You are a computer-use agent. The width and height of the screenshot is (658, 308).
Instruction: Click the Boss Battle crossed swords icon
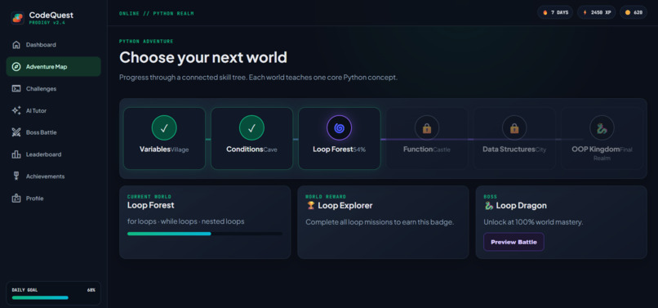tap(16, 132)
